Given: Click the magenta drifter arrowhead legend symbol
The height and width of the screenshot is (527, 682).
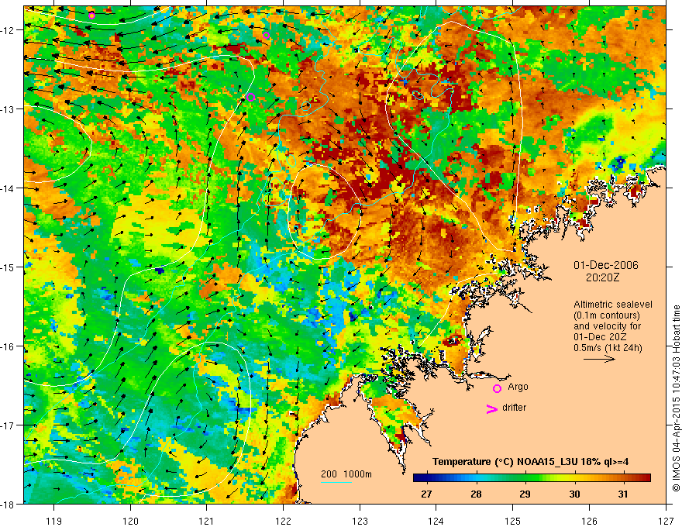Looking at the screenshot, I should pyautogui.click(x=491, y=408).
